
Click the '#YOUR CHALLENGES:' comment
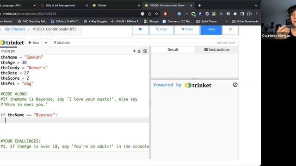[x=20, y=141]
